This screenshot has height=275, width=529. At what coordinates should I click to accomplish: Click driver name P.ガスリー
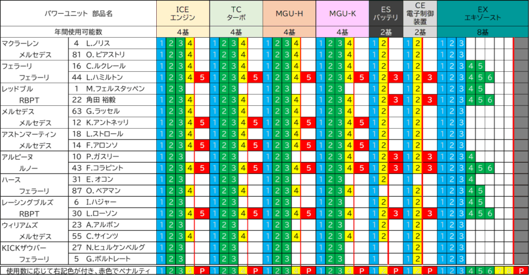pos(102,156)
